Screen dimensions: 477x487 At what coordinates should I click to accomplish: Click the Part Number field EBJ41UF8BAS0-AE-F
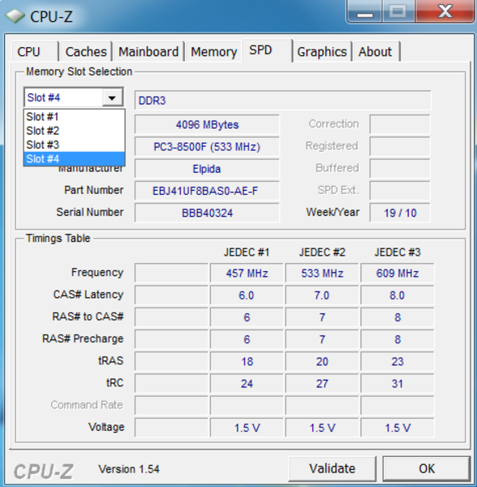coord(207,191)
